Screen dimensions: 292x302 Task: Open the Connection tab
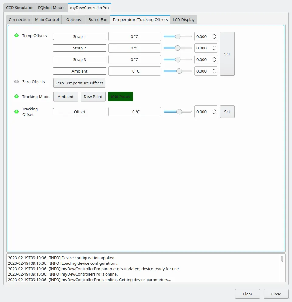click(x=19, y=19)
